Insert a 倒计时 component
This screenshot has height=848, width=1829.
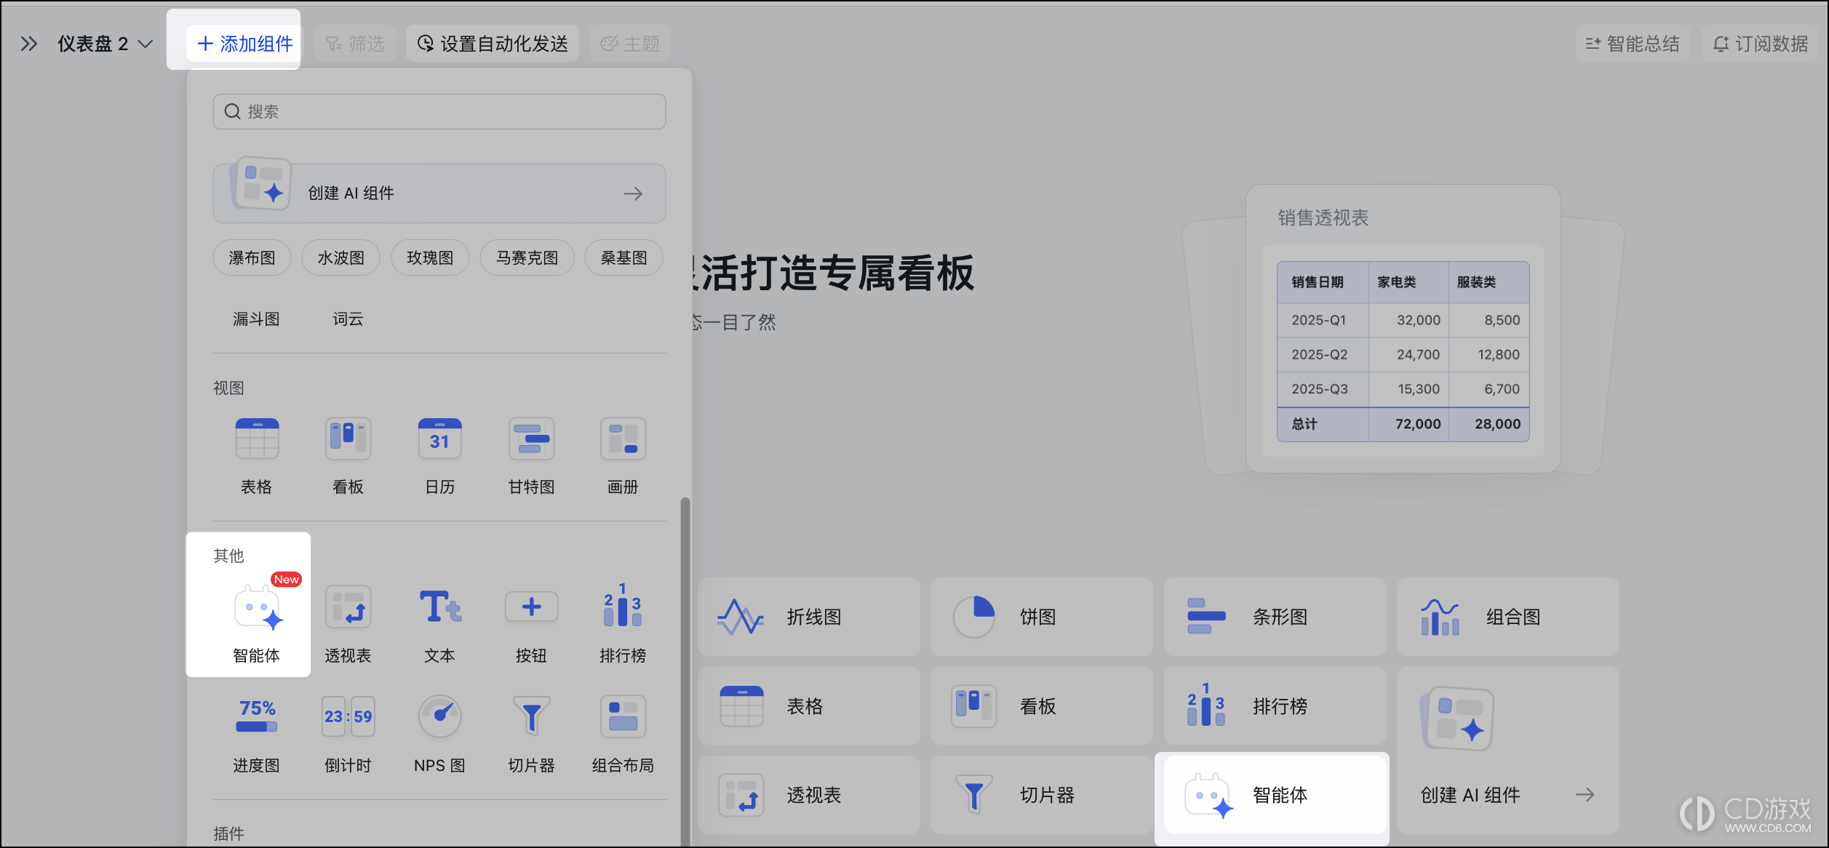(348, 716)
